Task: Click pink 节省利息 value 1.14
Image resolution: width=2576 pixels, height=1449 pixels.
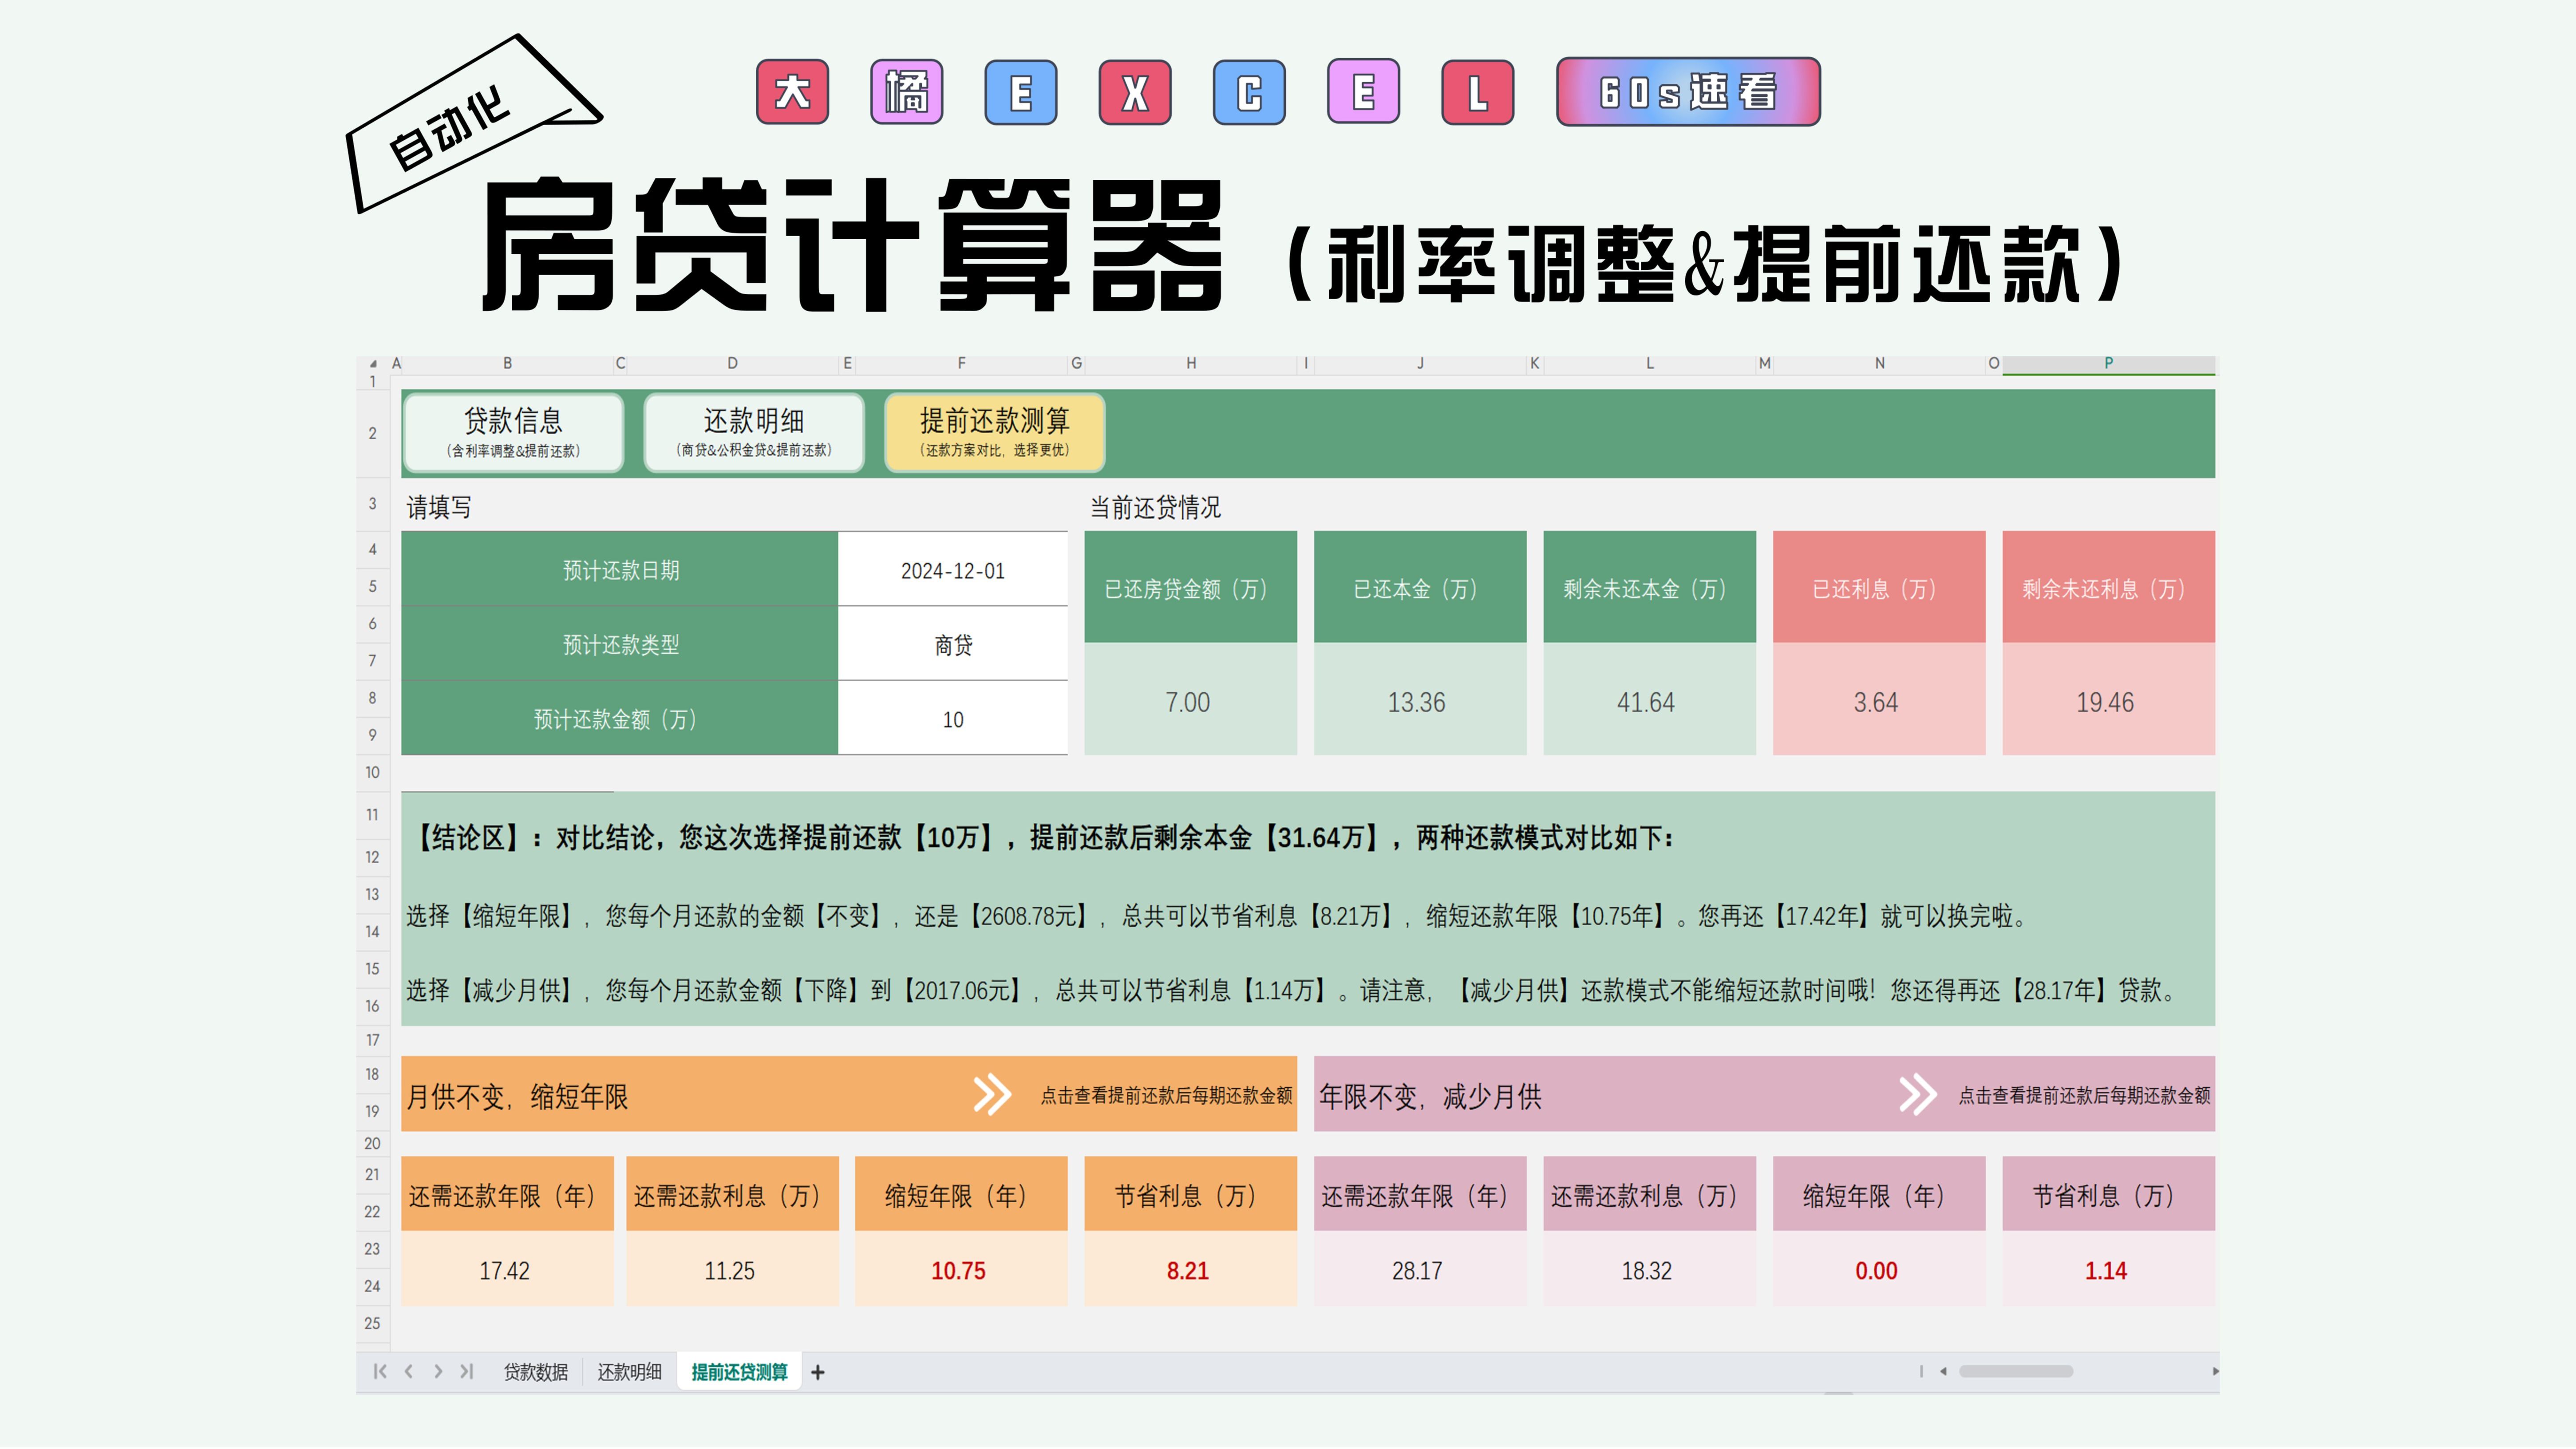Action: pos(2108,1269)
